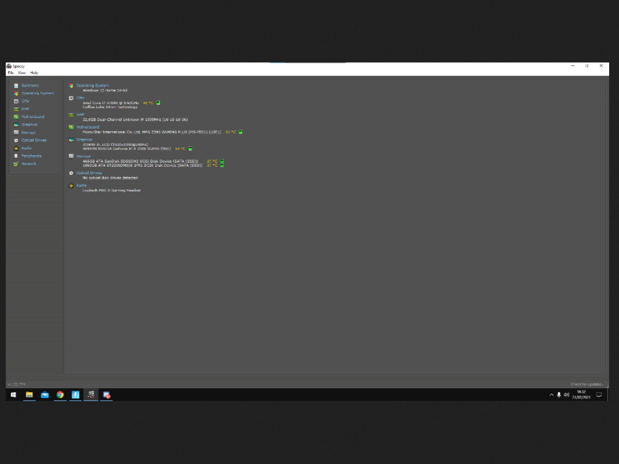The image size is (619, 464).
Task: Open the Graphics section via its sidebar icon
Action: [16, 124]
